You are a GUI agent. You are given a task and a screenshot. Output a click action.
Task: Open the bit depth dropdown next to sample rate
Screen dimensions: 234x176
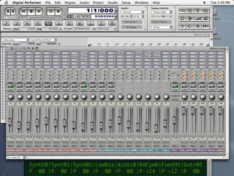click(x=138, y=16)
